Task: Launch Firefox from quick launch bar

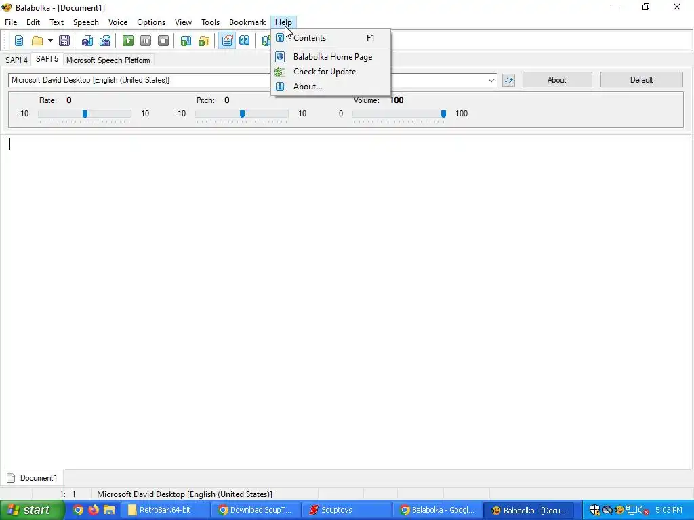Action: pos(94,510)
